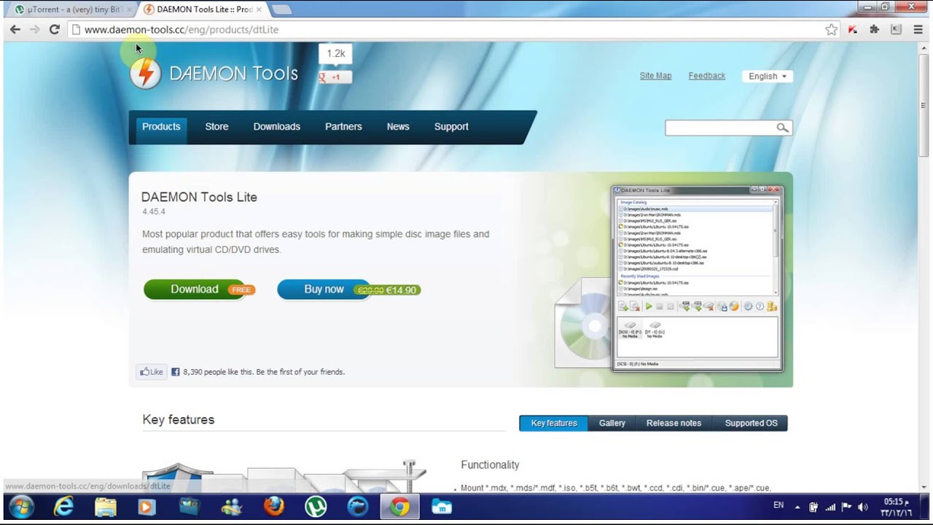
Task: Close the DAEMON Tools Lite browser tab
Action: click(x=259, y=9)
